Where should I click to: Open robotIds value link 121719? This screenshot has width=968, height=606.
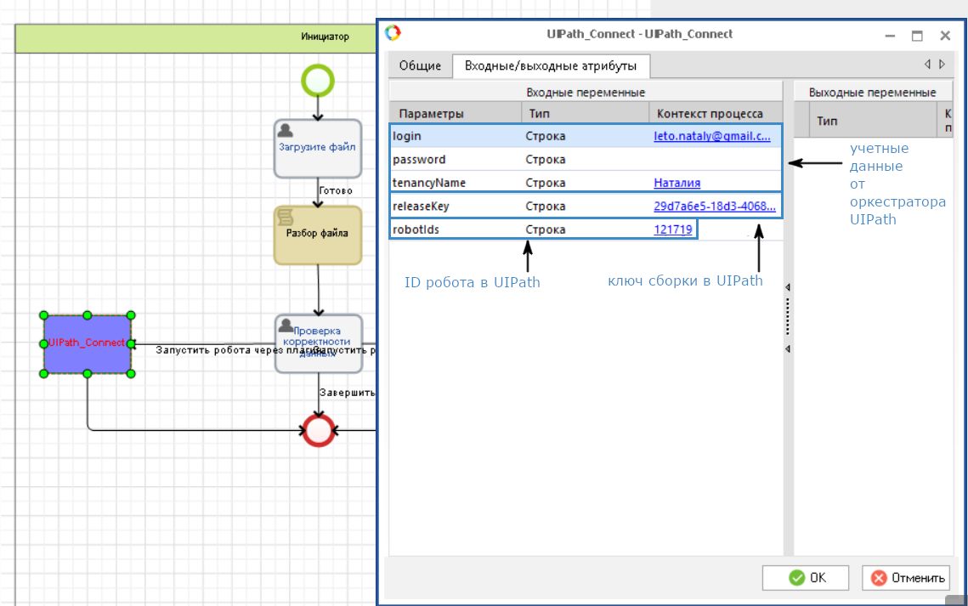pyautogui.click(x=672, y=229)
